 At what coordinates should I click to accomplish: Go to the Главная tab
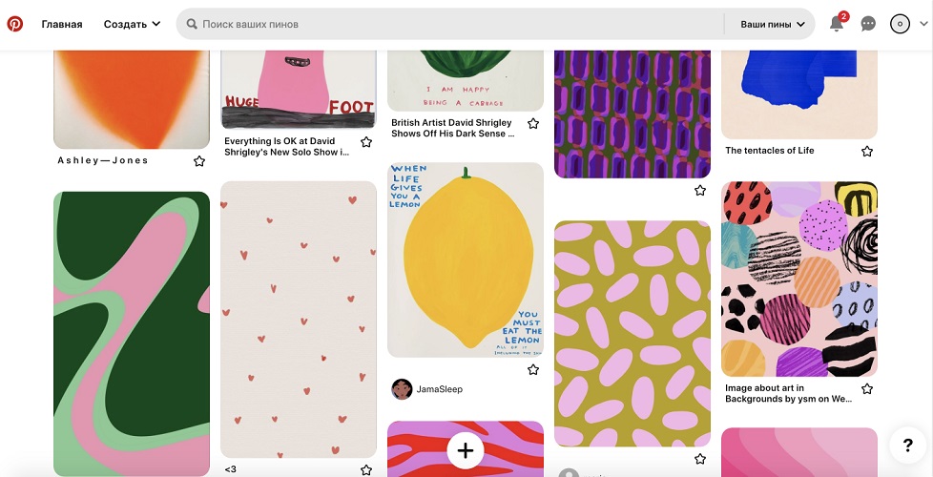[x=62, y=24]
